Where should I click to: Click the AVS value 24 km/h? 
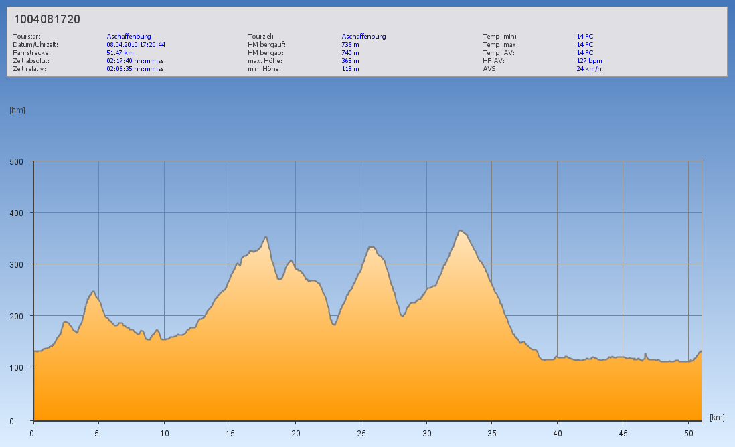click(x=588, y=69)
